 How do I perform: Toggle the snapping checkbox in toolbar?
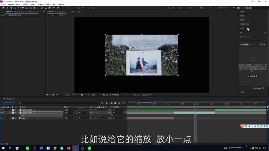[79, 8]
